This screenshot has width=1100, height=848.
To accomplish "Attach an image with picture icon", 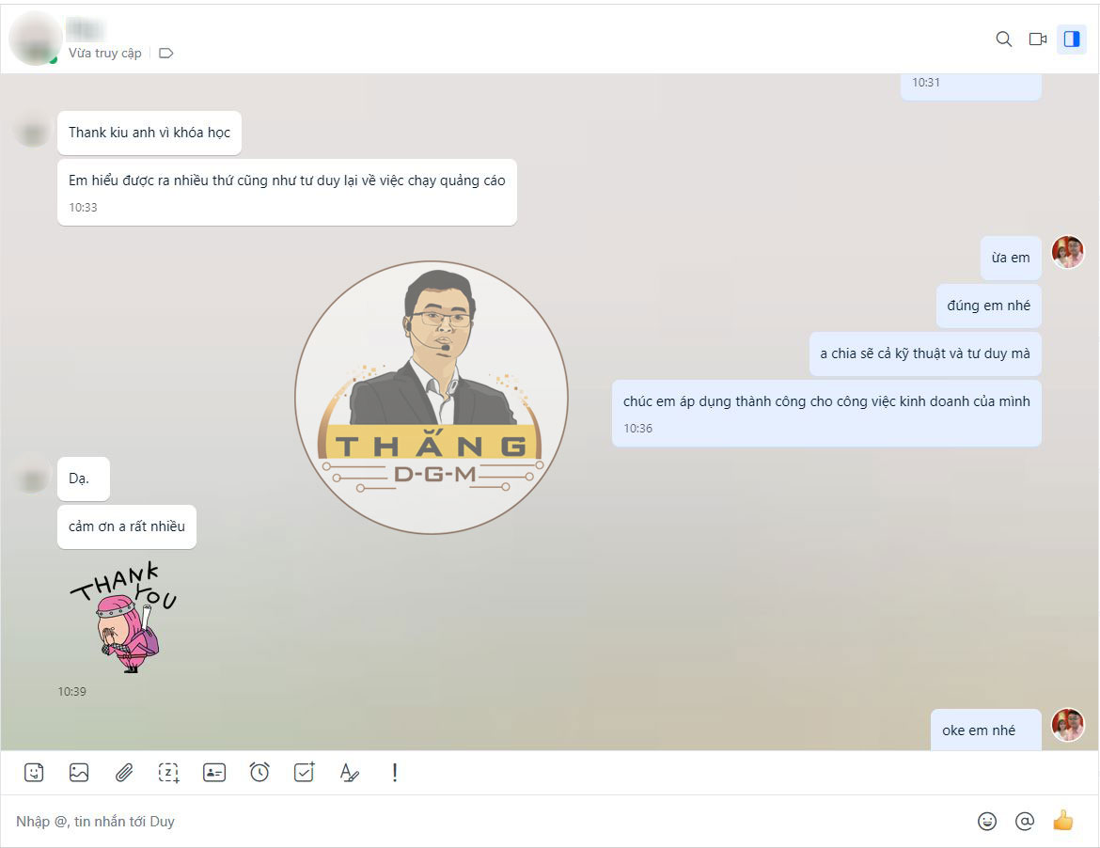I will point(79,772).
